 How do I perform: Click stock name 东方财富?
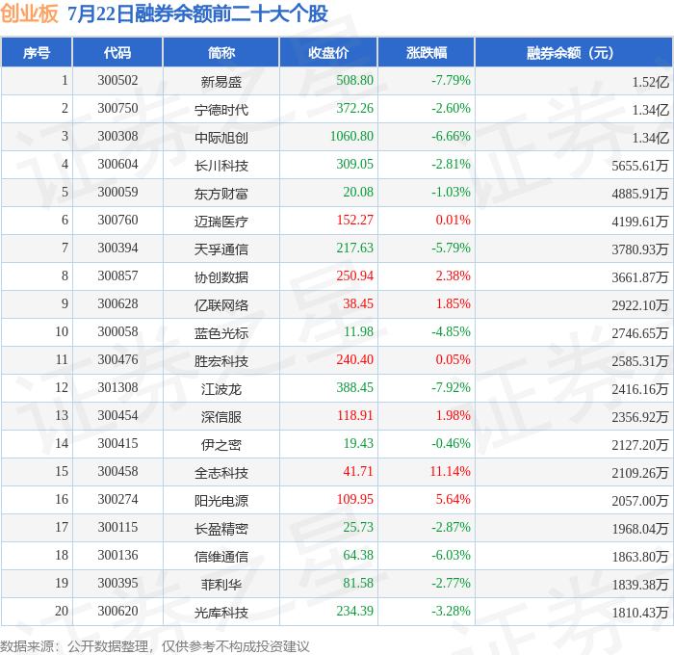click(x=220, y=194)
